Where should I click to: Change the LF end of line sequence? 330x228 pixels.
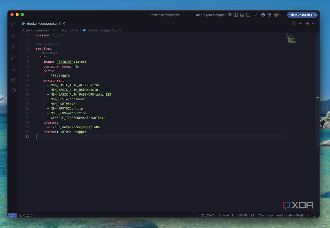coord(253,215)
